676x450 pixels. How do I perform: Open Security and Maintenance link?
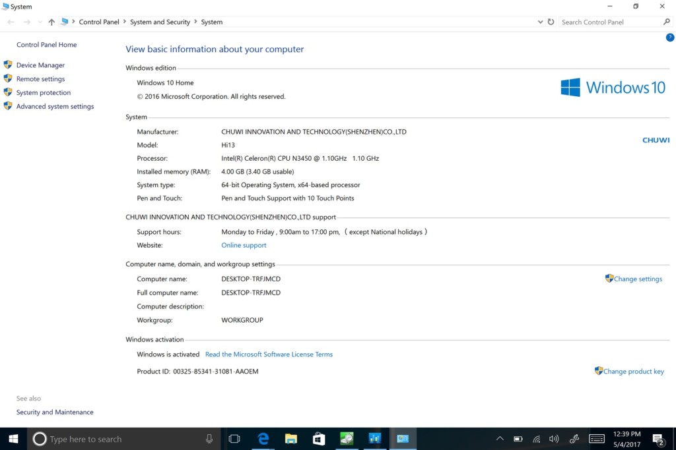click(55, 412)
